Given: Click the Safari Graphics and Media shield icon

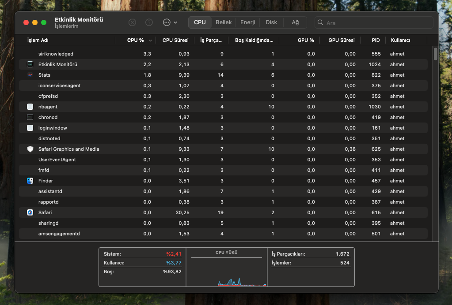Looking at the screenshot, I should 30,149.
